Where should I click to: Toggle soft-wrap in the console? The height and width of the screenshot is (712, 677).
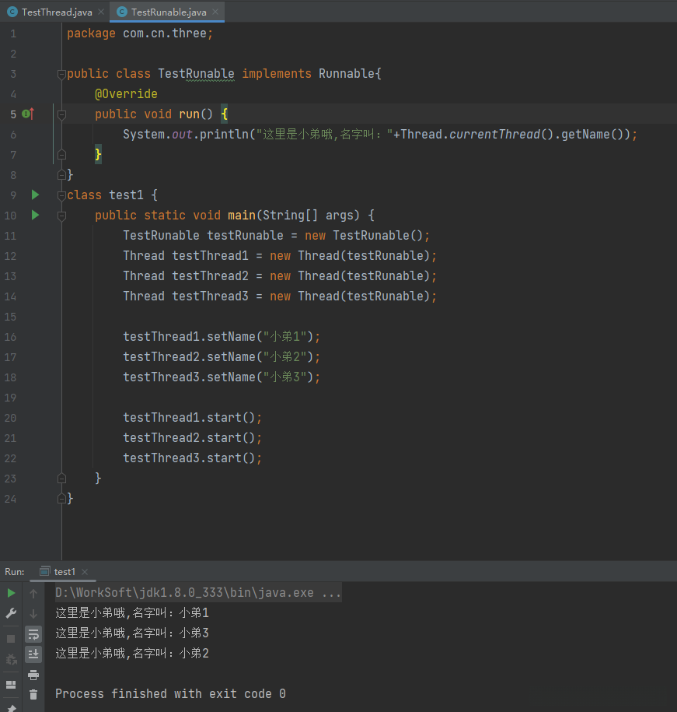coord(33,634)
